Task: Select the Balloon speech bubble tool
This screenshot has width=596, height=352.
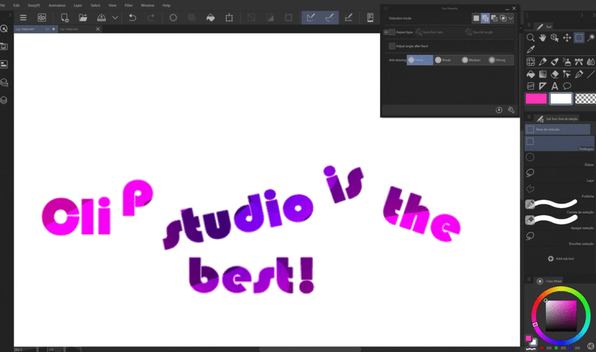Action: (567, 86)
